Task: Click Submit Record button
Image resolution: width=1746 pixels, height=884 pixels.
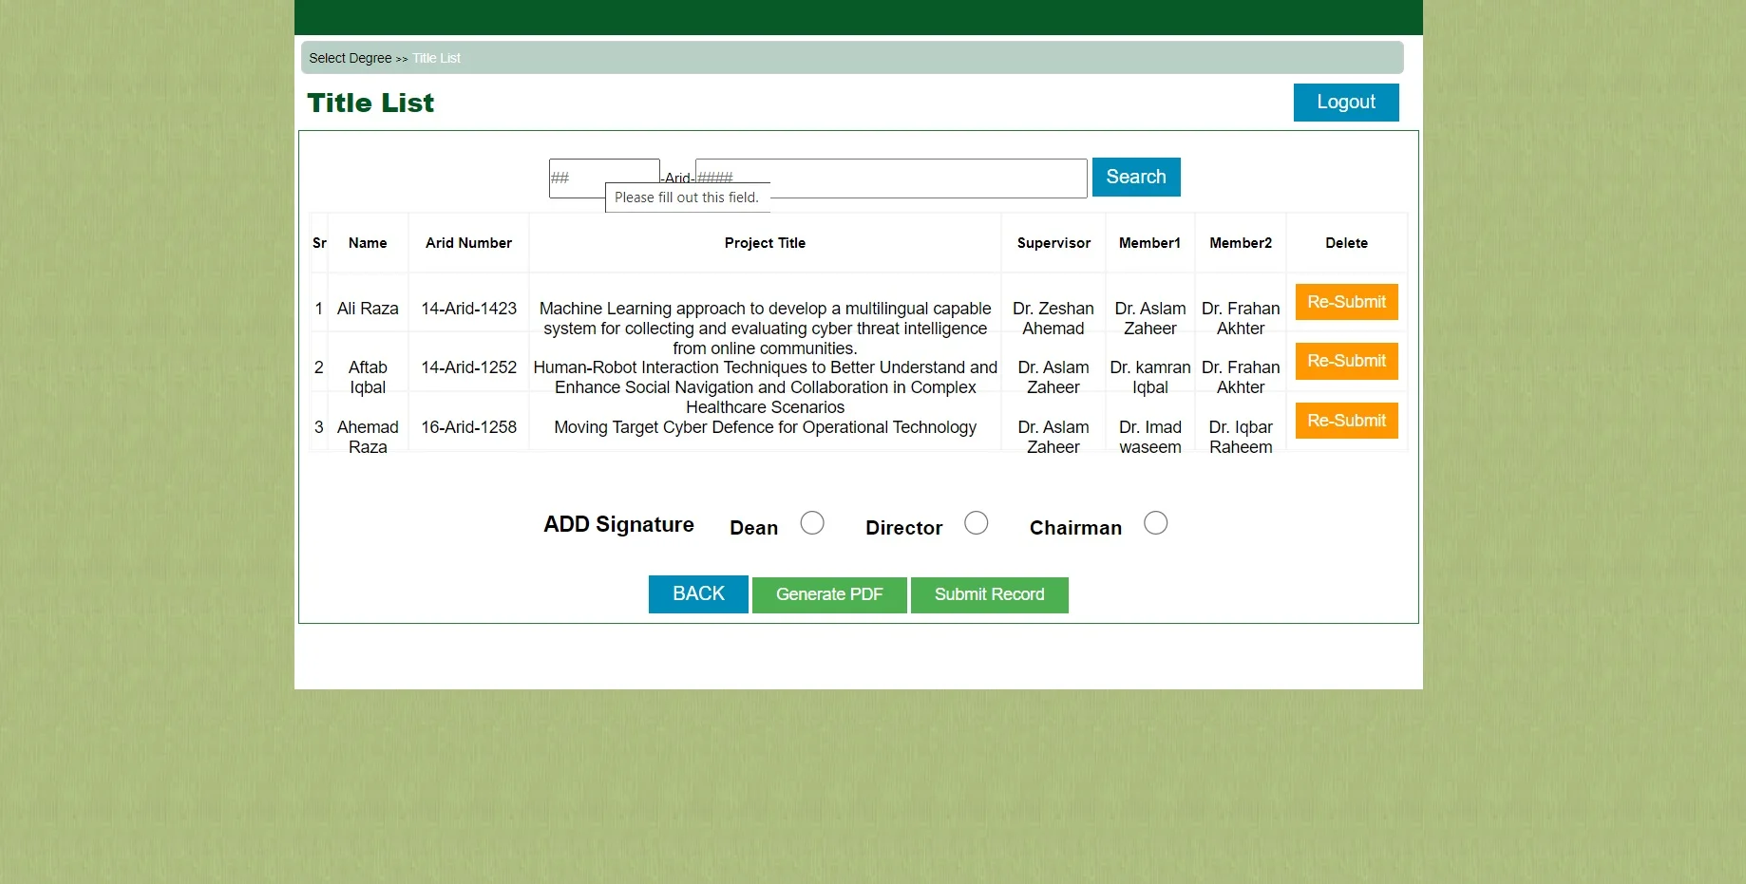Action: pos(989,595)
